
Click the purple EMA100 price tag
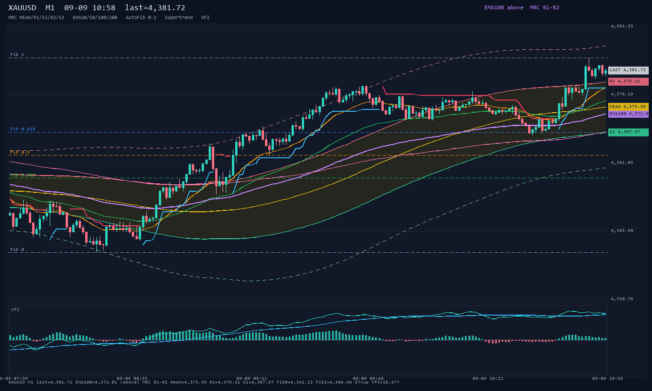pyautogui.click(x=628, y=114)
